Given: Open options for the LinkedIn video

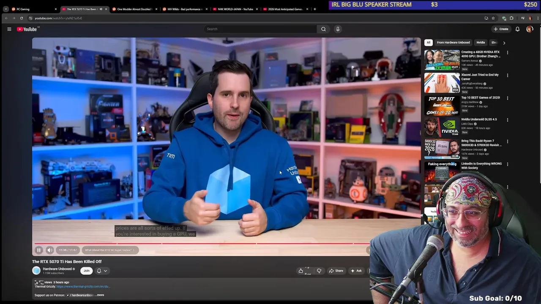Looking at the screenshot, I should 508,164.
